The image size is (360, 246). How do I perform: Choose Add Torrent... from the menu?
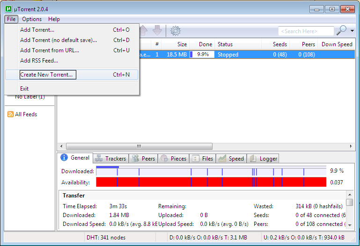click(72, 30)
